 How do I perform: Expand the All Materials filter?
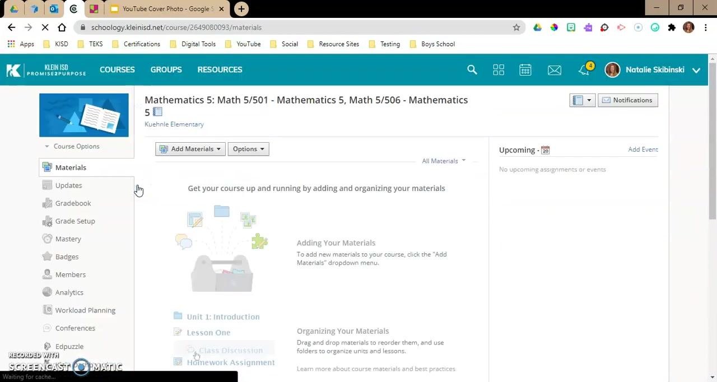click(444, 161)
